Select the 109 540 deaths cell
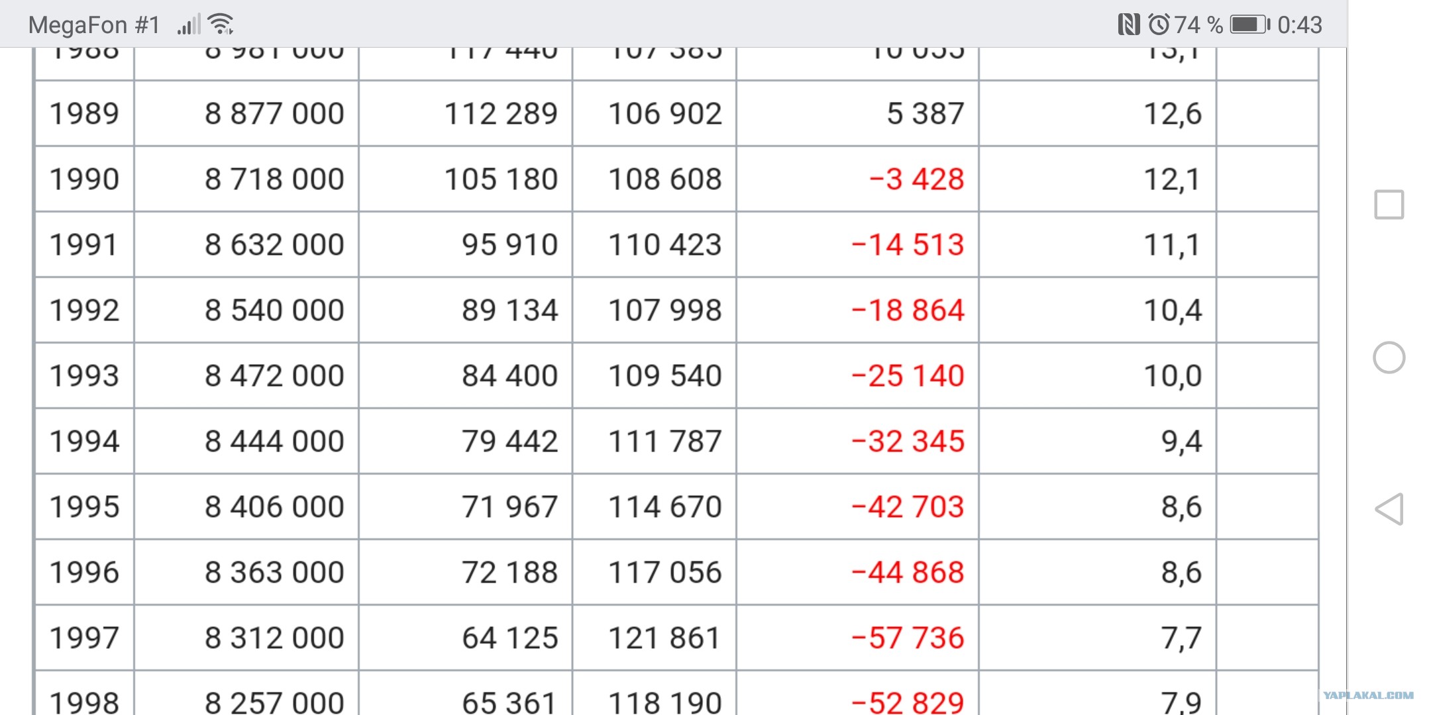This screenshot has height=715, width=1431. click(x=655, y=375)
